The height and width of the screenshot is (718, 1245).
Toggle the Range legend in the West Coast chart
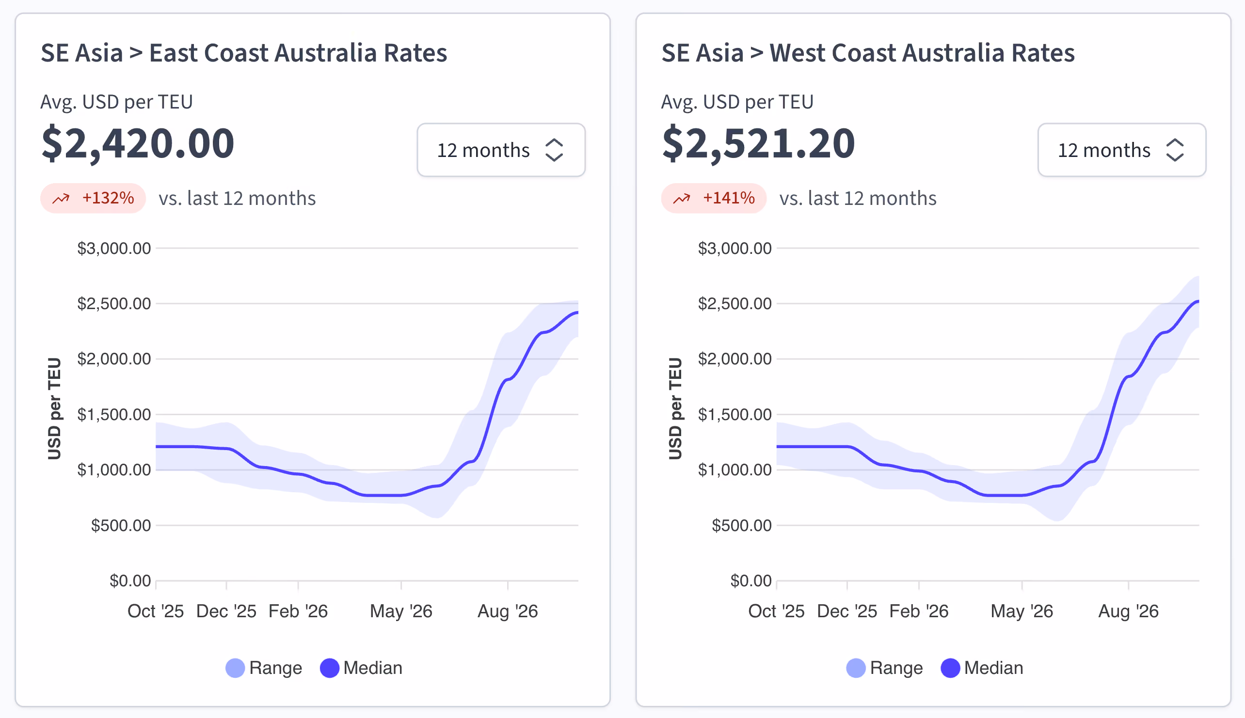(x=884, y=668)
